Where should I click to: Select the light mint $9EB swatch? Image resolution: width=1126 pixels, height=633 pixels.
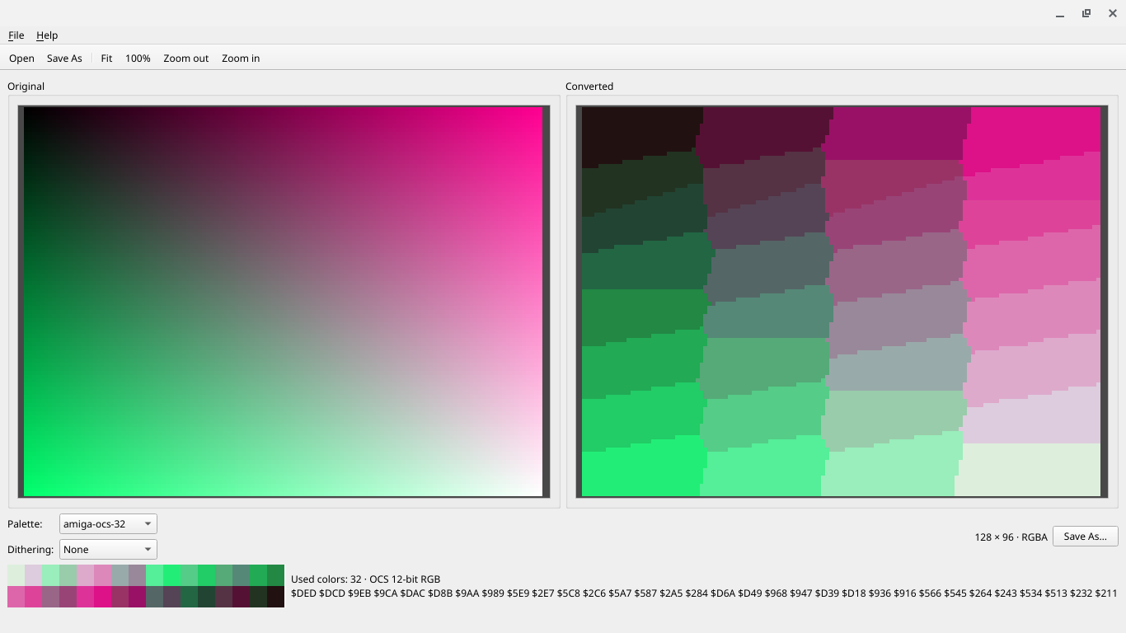click(x=50, y=575)
